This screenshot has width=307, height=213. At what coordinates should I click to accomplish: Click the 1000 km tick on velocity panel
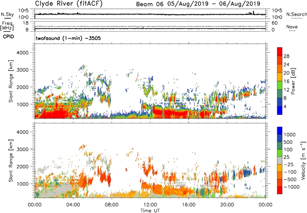coord(22,184)
